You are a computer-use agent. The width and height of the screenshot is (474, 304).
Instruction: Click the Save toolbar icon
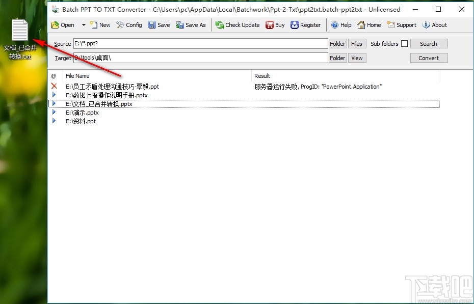click(159, 24)
